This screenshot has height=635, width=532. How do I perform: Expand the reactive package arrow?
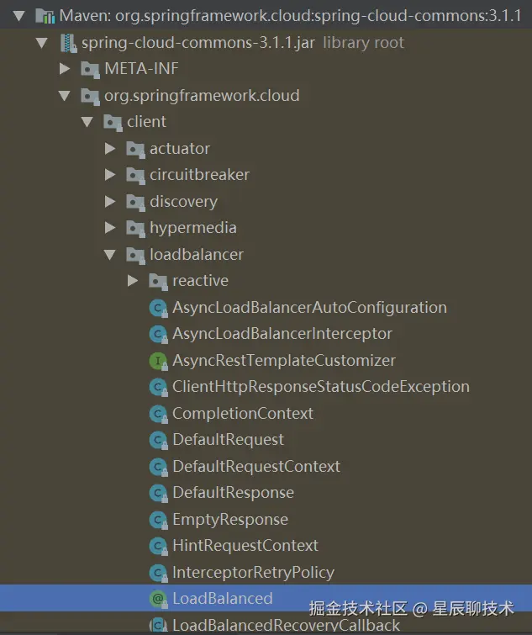pos(133,281)
